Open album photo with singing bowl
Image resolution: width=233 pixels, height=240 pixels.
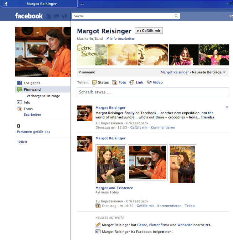(148, 162)
